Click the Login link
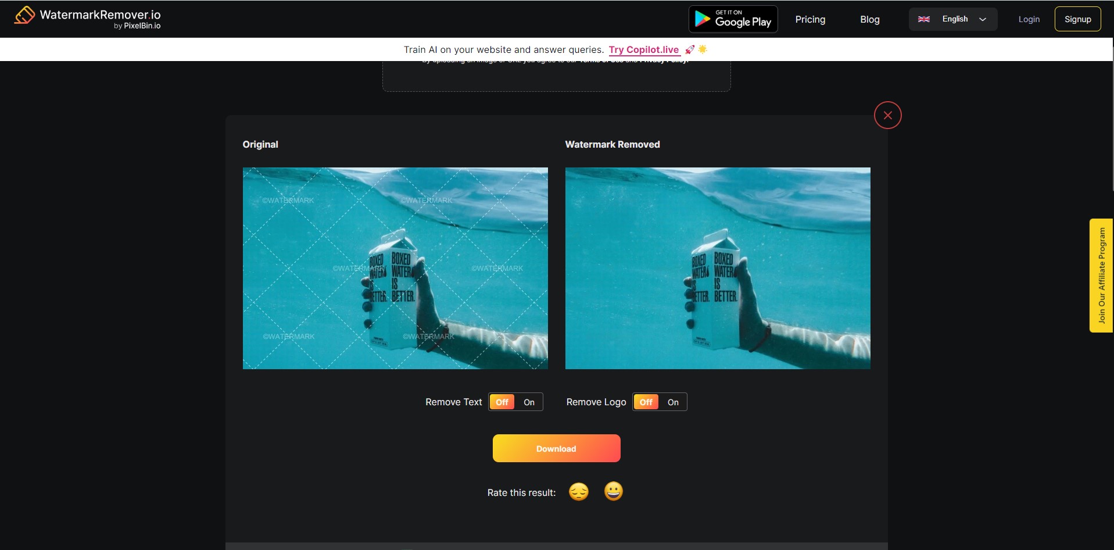This screenshot has height=550, width=1114. pos(1029,19)
